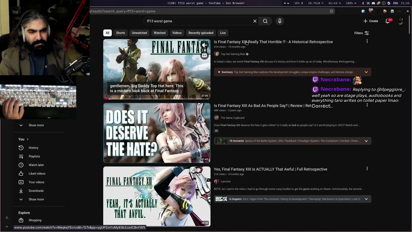Image resolution: width=412 pixels, height=232 pixels.
Task: Expand upper Show more in sidebar
Action: pyautogui.click(x=36, y=125)
